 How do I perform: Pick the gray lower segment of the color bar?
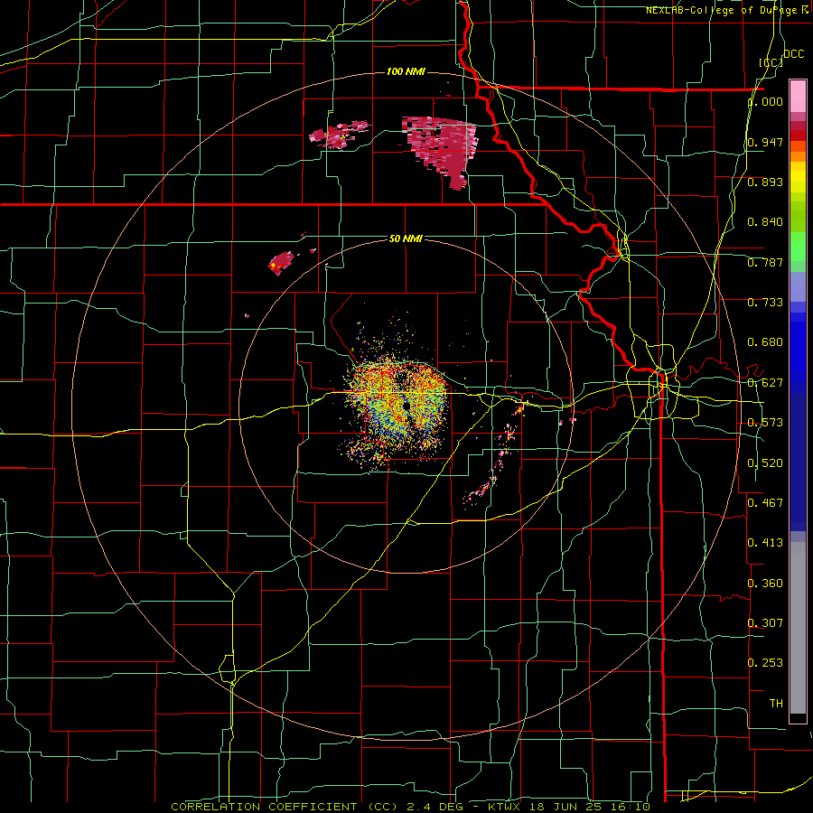click(798, 628)
